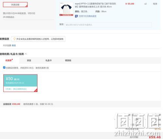
Task: Click the 使用优惠/礼品卡/抵用 section heading
Action: pos(12,54)
